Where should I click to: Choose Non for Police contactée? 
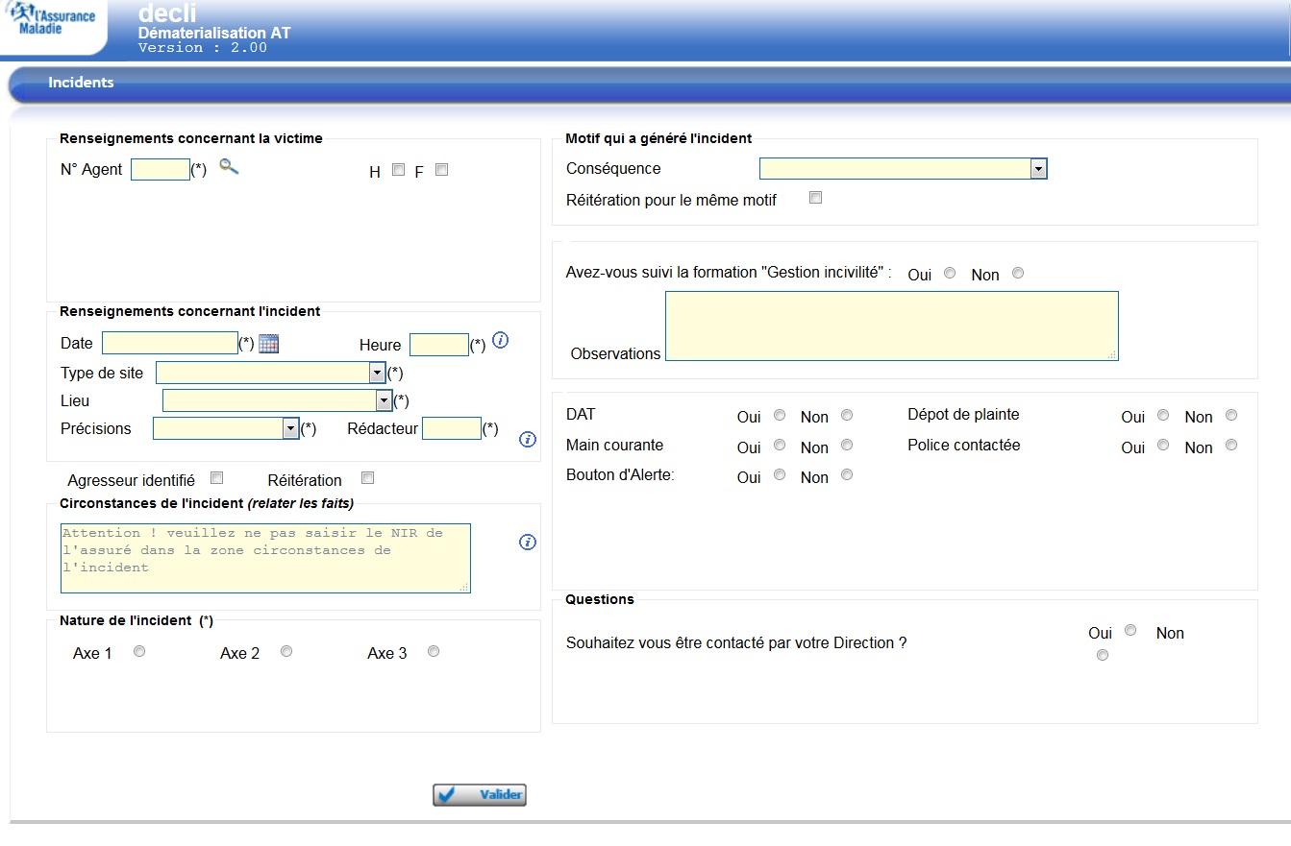coord(1231,446)
